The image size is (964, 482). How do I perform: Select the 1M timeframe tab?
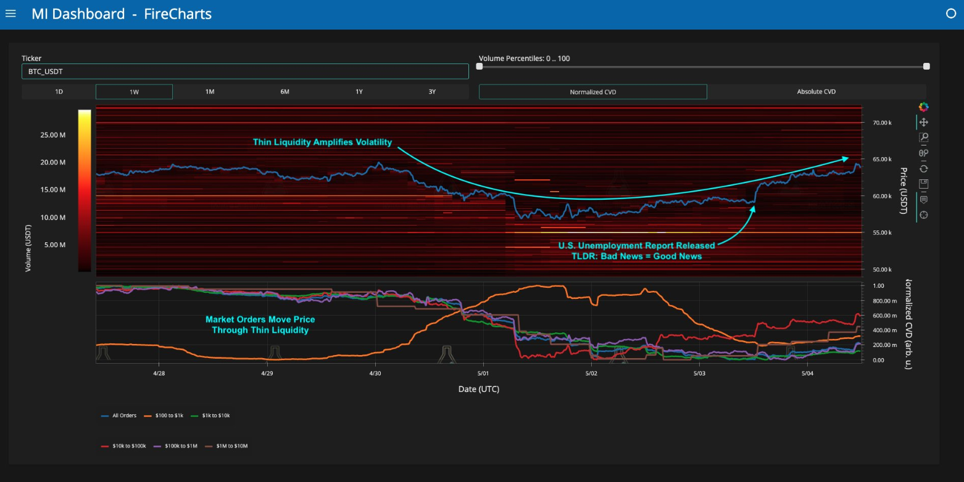tap(210, 92)
